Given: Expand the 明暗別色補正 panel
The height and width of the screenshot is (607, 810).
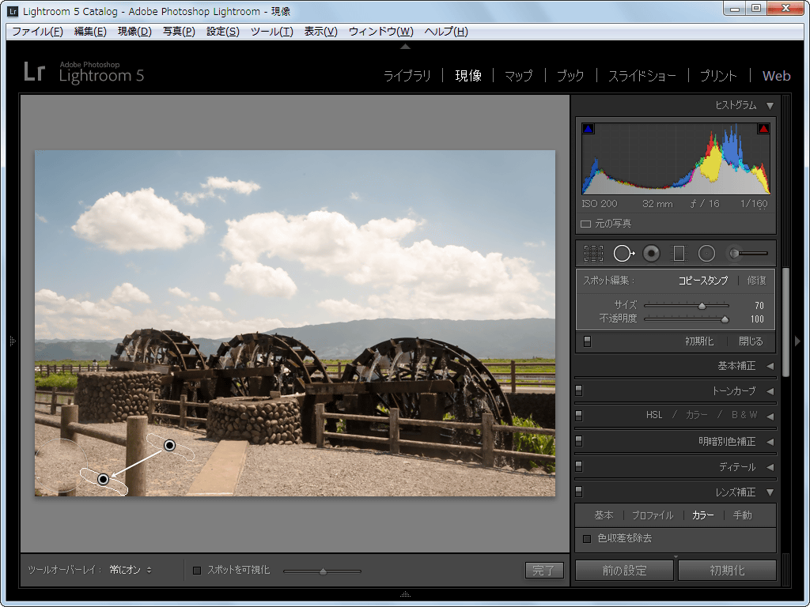Looking at the screenshot, I should (x=770, y=442).
